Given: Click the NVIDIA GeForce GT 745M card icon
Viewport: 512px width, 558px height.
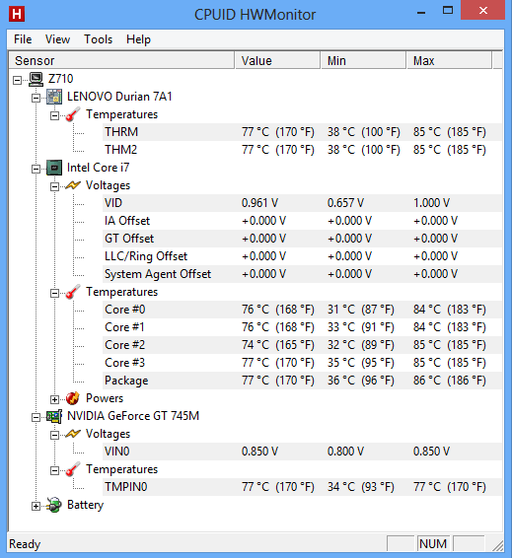Looking at the screenshot, I should pos(54,416).
